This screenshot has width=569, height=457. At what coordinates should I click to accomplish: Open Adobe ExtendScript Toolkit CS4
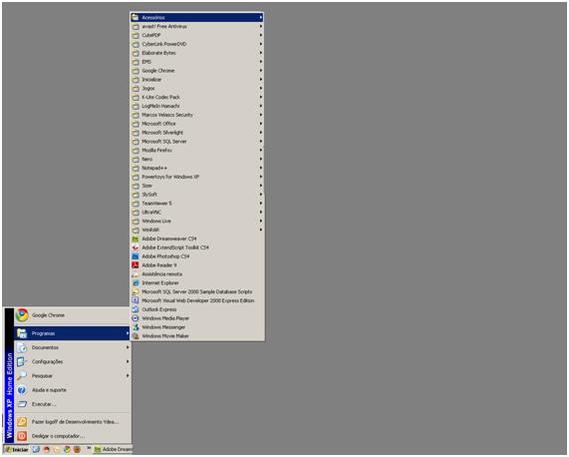[x=197, y=247]
